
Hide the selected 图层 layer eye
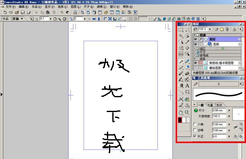(195, 39)
